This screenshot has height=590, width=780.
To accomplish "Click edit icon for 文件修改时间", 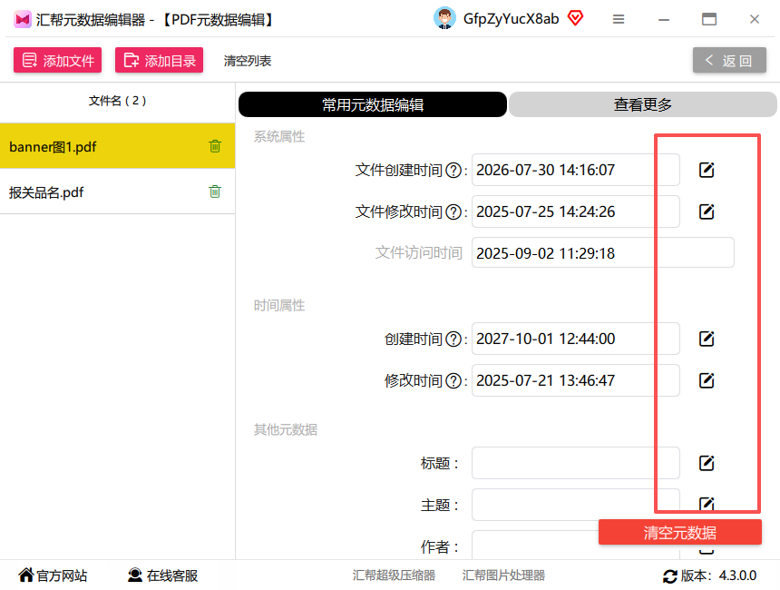I will pos(707,211).
